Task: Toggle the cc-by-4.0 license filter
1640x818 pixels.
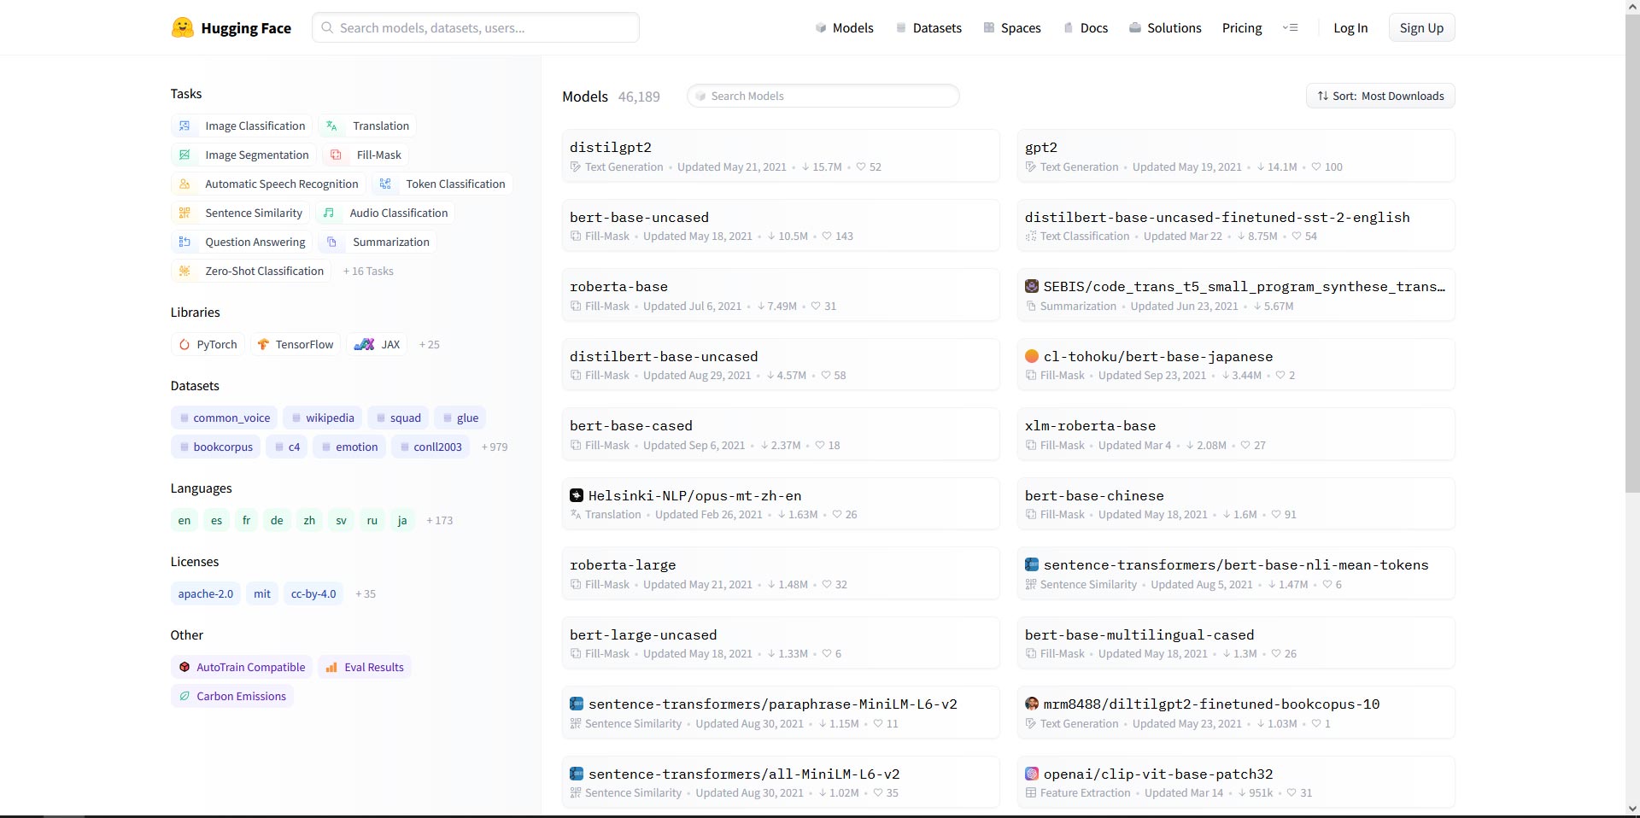Action: [313, 593]
